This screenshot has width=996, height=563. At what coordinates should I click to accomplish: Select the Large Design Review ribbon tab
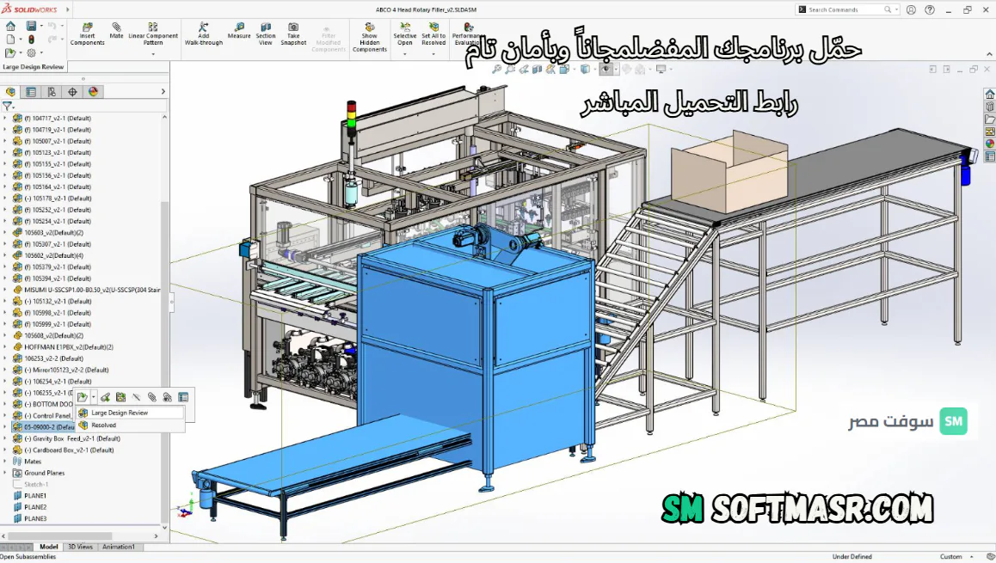pos(33,67)
